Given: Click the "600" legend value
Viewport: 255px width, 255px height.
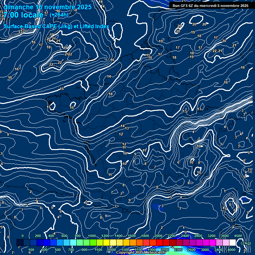Looking at the screenshot, I should click(64, 236).
